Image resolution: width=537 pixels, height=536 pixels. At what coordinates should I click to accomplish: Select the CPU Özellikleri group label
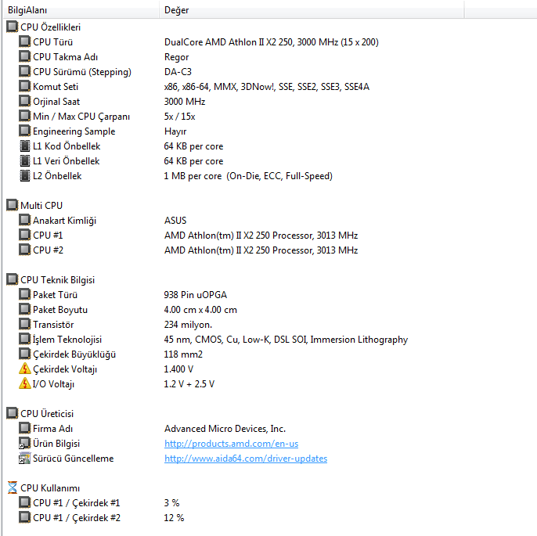click(x=50, y=27)
